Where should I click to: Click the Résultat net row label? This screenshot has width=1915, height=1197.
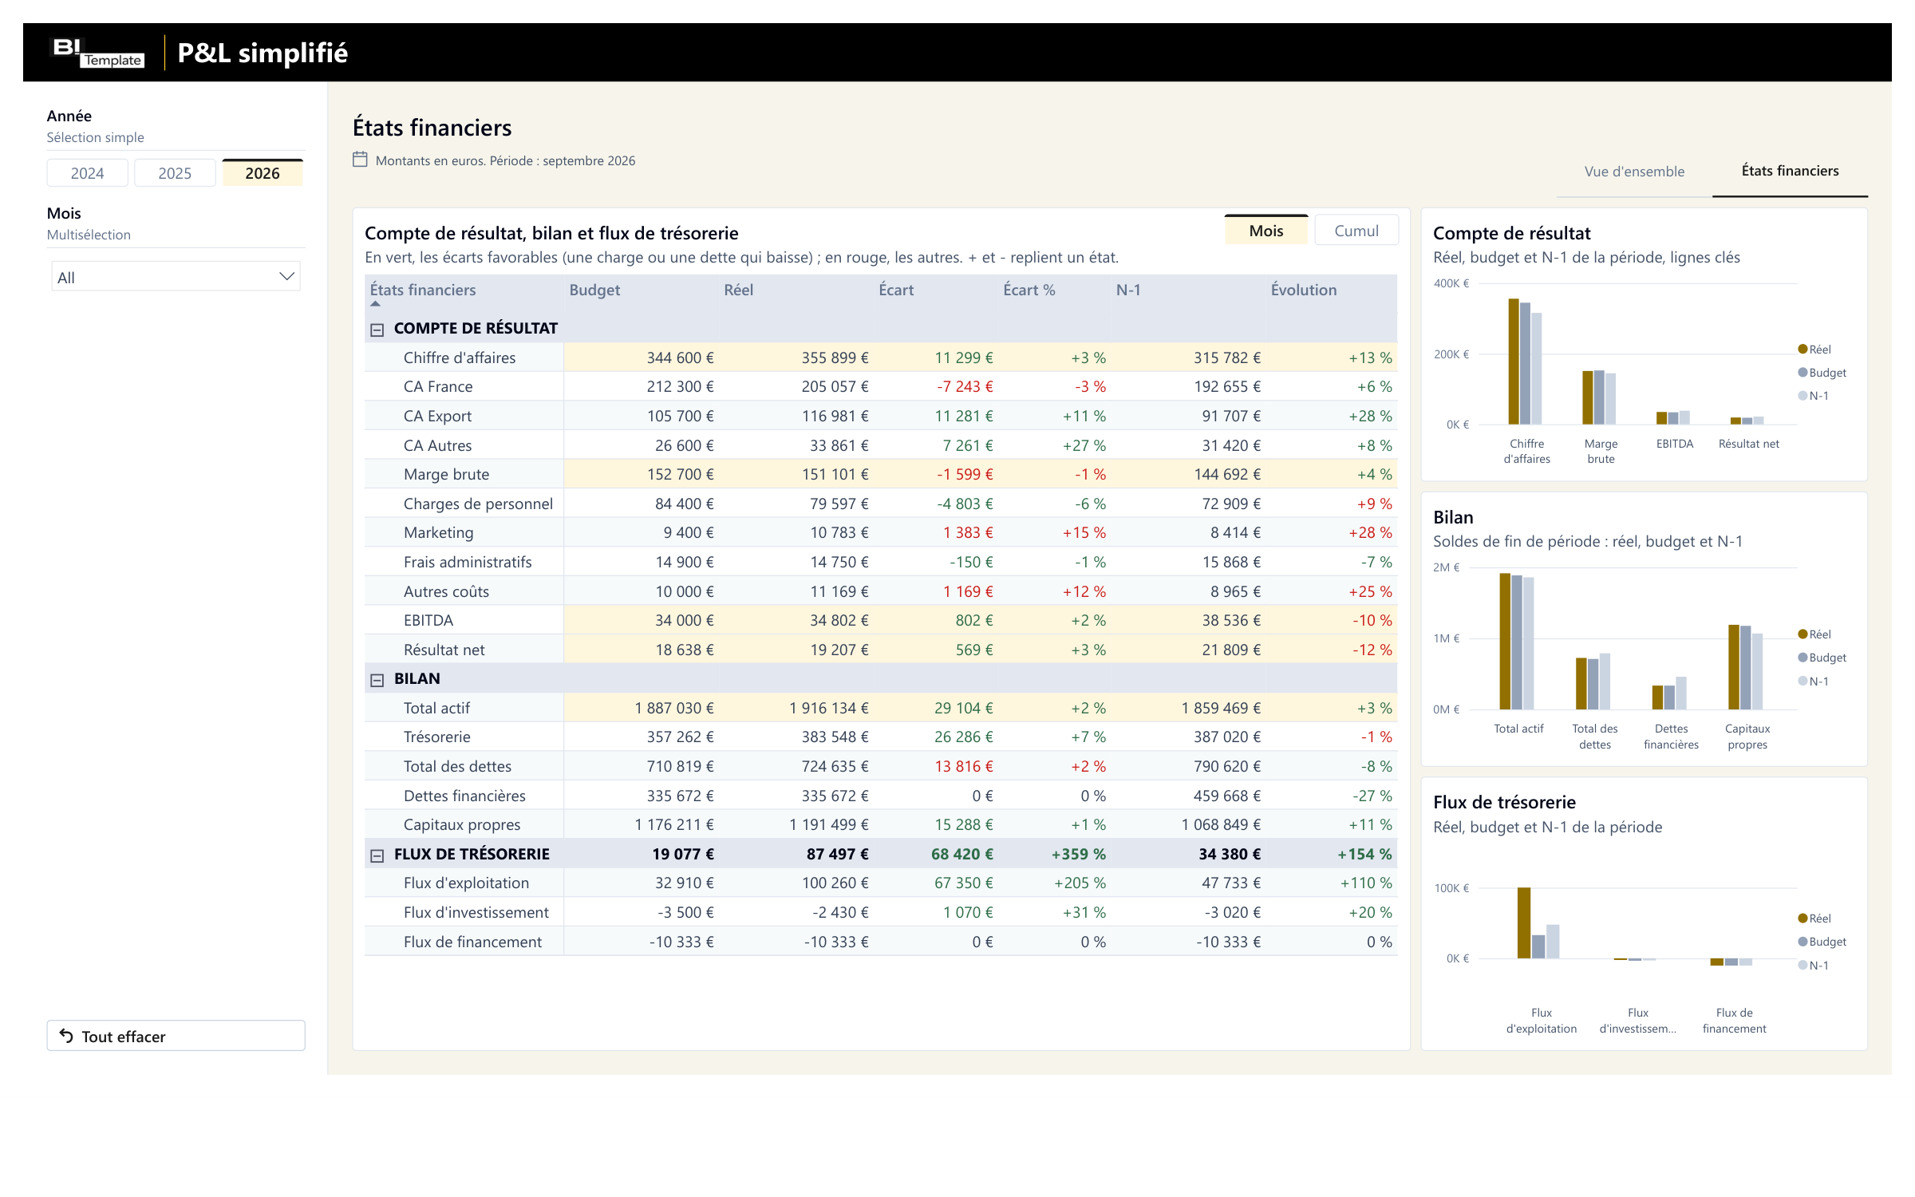444,650
